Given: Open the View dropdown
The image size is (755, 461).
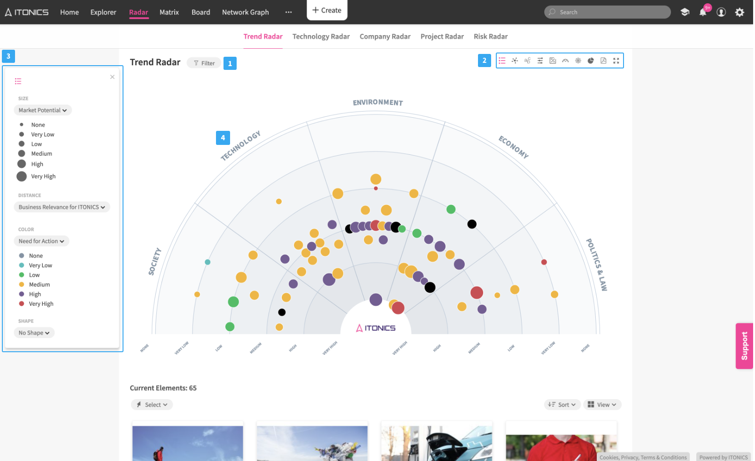Looking at the screenshot, I should [x=602, y=405].
